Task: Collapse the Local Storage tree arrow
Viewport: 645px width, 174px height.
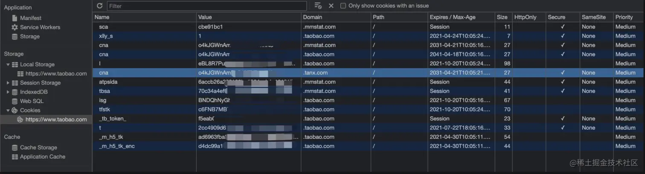Action: [8, 65]
